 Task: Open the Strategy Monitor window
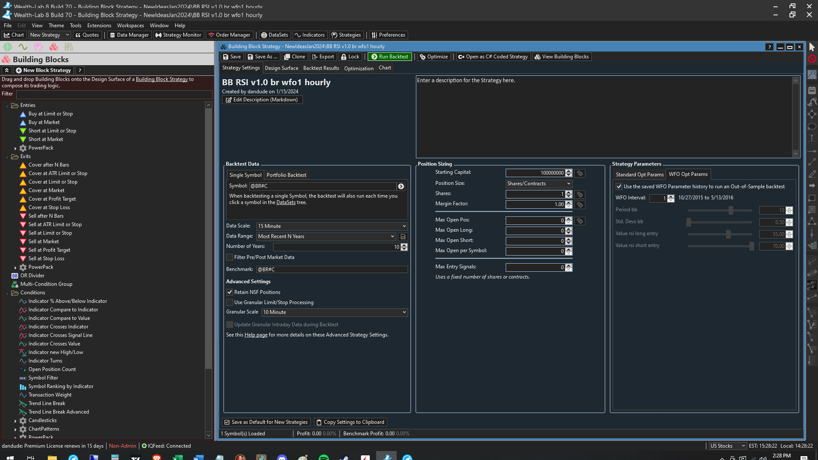[178, 35]
